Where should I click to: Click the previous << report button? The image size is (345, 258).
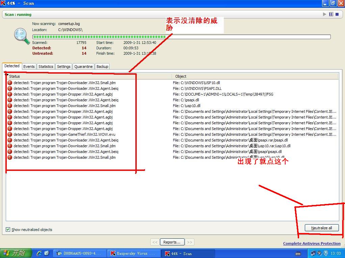pyautogui.click(x=155, y=242)
